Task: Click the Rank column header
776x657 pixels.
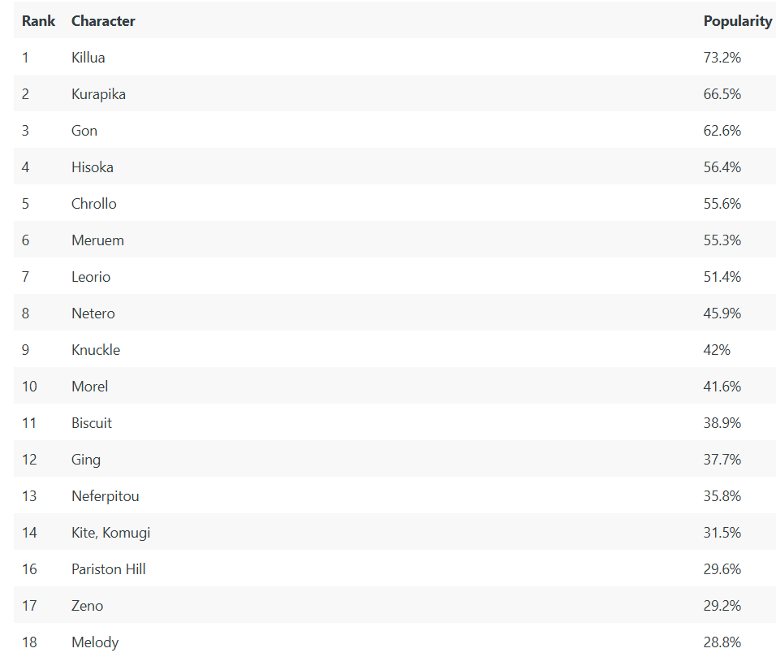Action: tap(38, 21)
